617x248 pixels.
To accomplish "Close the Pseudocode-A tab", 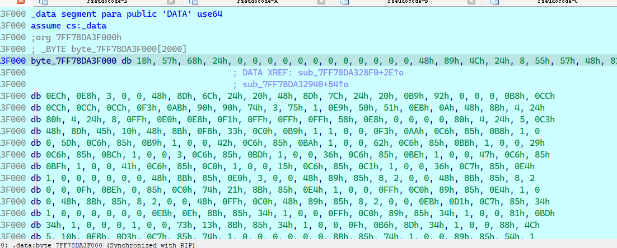I will [321, 2].
